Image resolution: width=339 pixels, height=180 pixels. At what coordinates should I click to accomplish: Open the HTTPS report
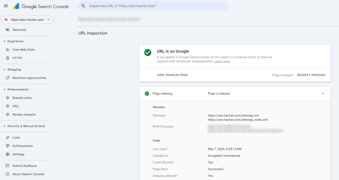pos(17,58)
